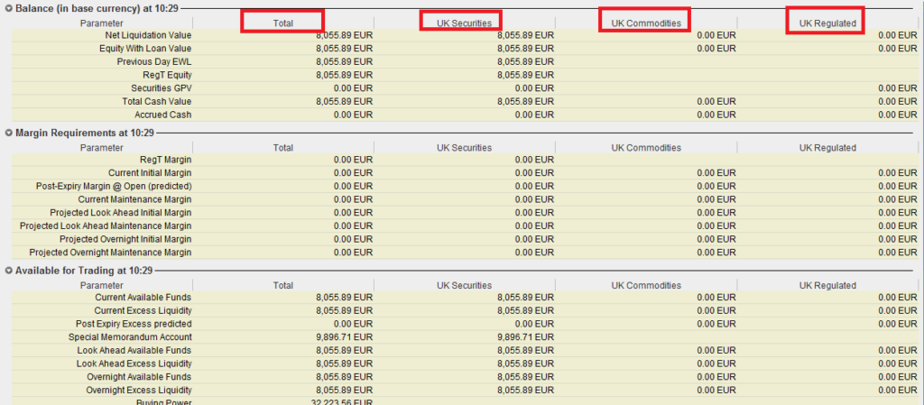
Task: Click UK Regulated header in Margin Requirements
Action: (x=827, y=148)
